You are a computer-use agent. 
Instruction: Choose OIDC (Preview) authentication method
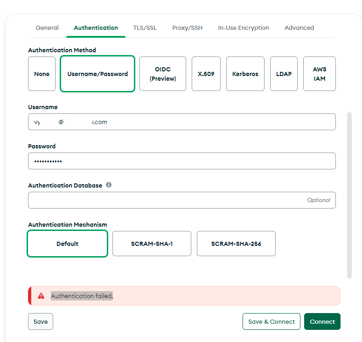click(x=163, y=74)
